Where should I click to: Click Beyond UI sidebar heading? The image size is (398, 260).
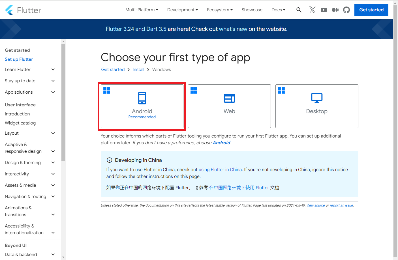click(x=16, y=246)
